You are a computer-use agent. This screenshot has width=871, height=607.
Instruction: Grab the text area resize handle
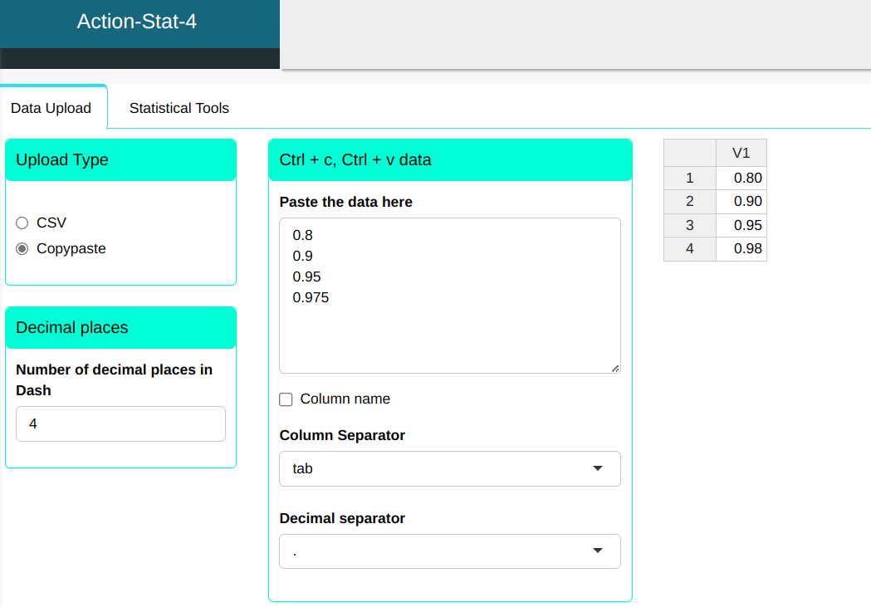(x=615, y=368)
